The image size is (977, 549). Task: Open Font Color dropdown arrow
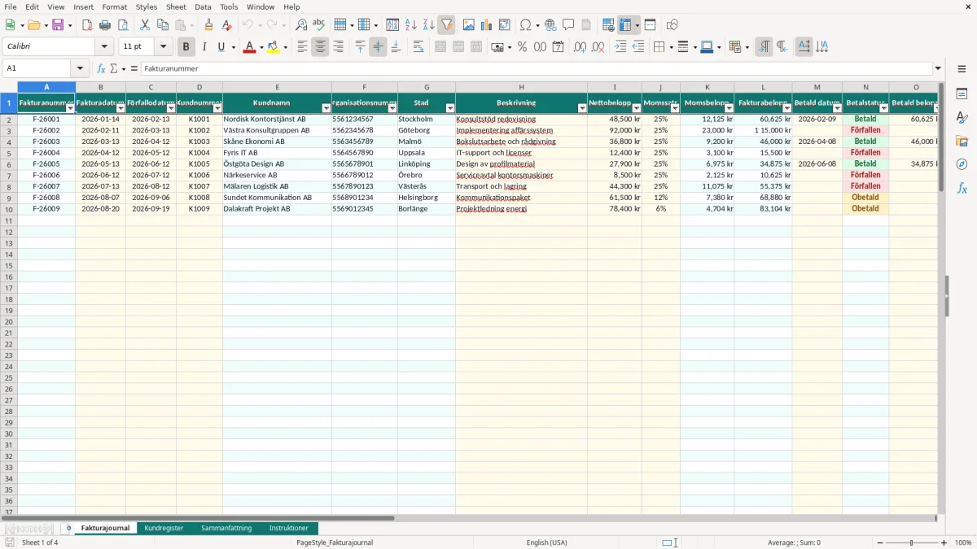(261, 47)
